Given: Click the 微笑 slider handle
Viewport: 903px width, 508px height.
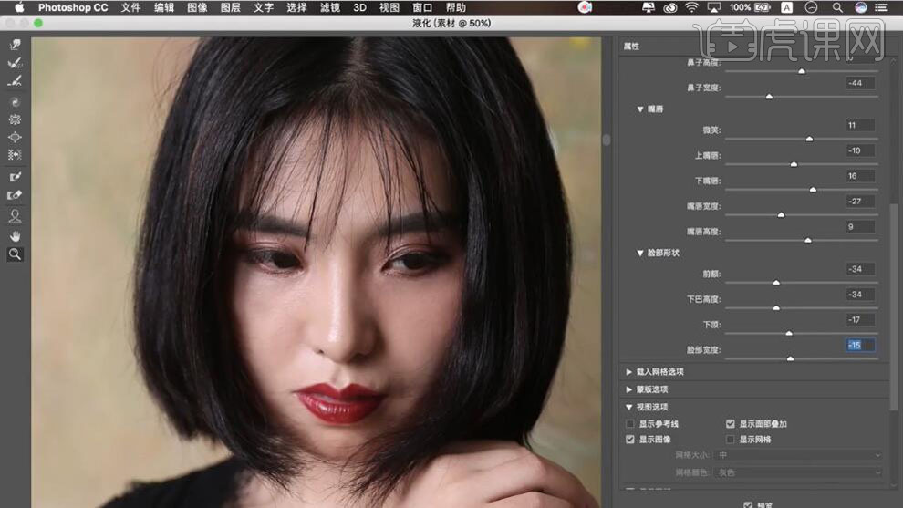Looking at the screenshot, I should pyautogui.click(x=809, y=139).
